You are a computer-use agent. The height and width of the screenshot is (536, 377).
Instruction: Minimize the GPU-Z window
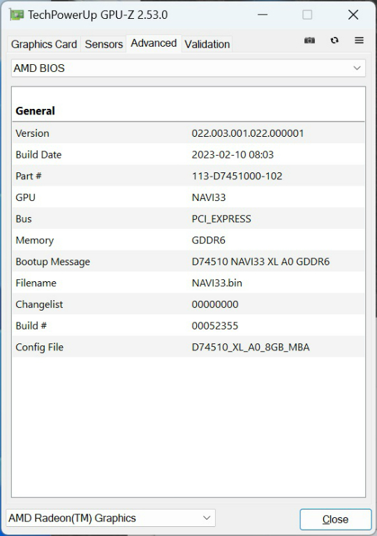[263, 15]
